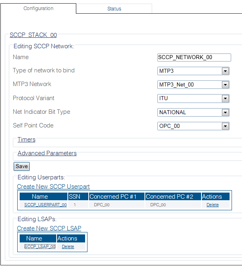Open Net Indicator Bit Type dropdown
The height and width of the screenshot is (269, 242).
coord(193,113)
